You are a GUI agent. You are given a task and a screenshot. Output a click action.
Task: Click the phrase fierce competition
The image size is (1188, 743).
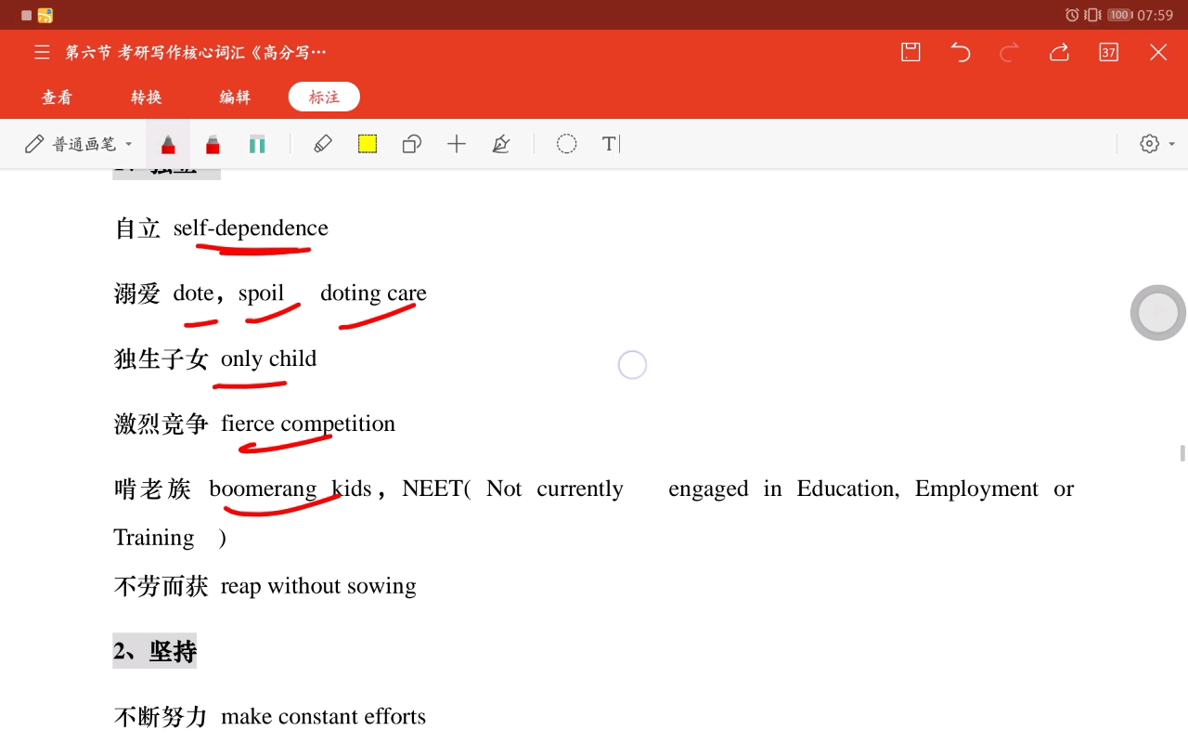point(308,424)
